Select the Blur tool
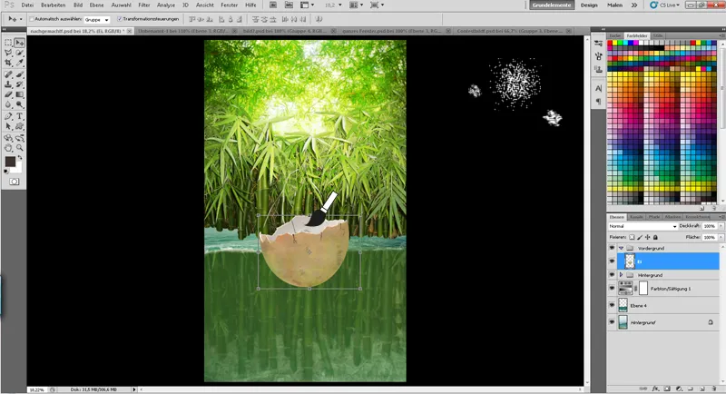 point(8,104)
